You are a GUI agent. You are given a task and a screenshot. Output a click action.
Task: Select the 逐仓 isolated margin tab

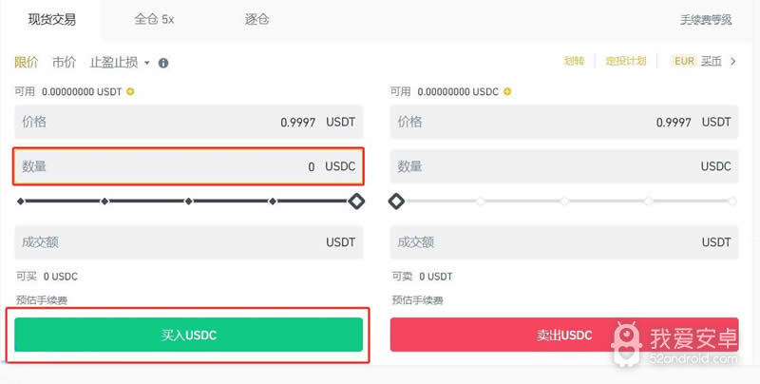pyautogui.click(x=256, y=19)
